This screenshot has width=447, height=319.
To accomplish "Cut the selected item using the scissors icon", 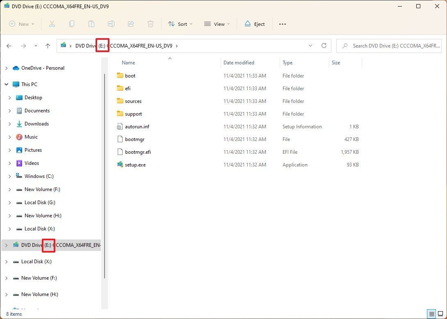I will (x=52, y=24).
